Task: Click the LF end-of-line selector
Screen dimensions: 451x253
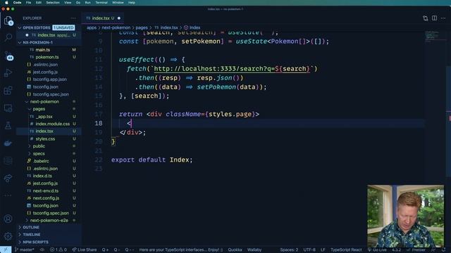Action: coord(323,250)
